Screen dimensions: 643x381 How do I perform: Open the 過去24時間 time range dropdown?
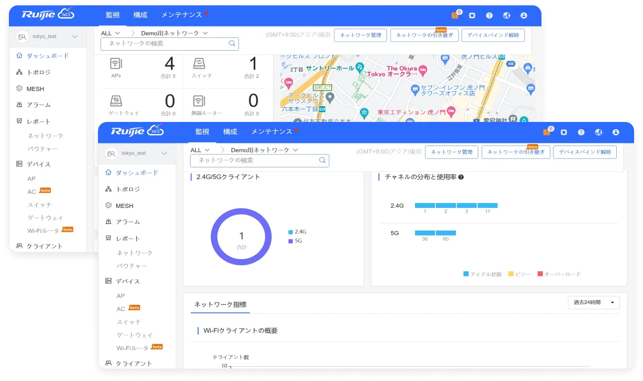point(594,303)
